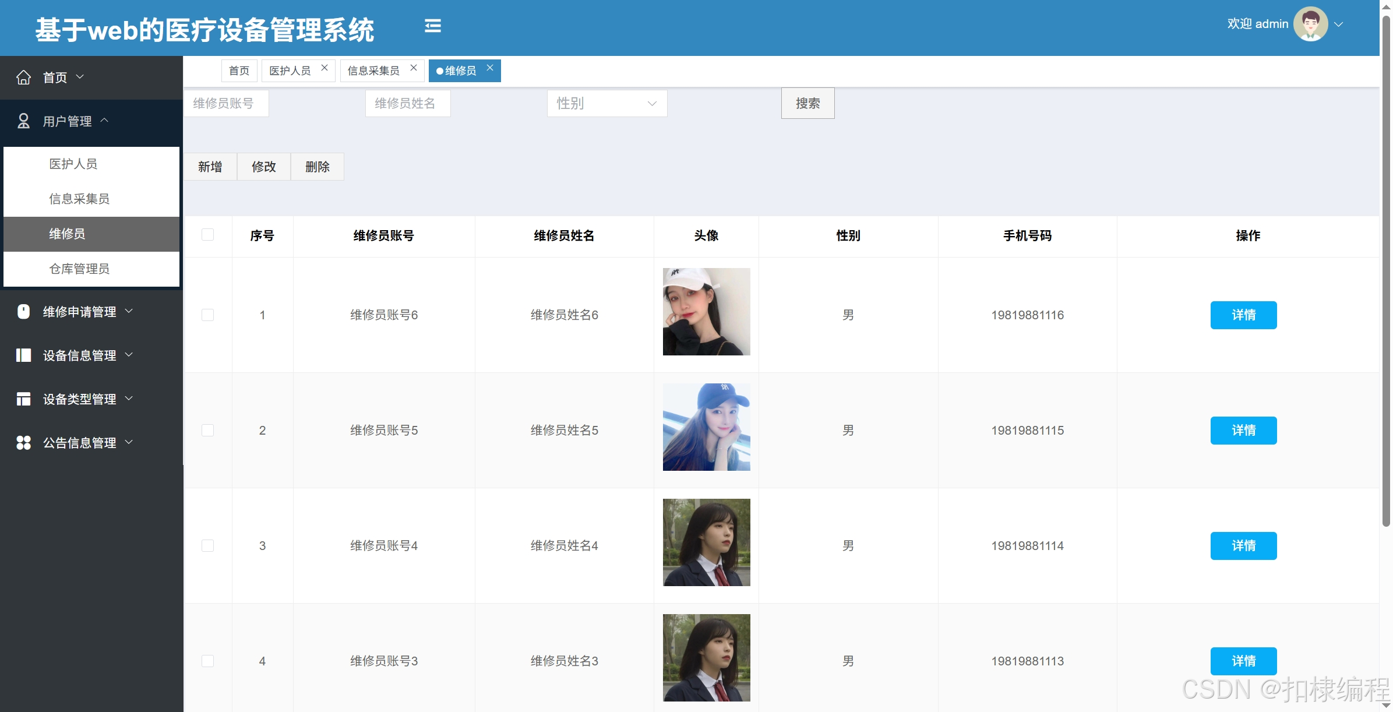Expand the 维修申请管理 menu chevron
This screenshot has width=1393, height=712.
point(129,311)
